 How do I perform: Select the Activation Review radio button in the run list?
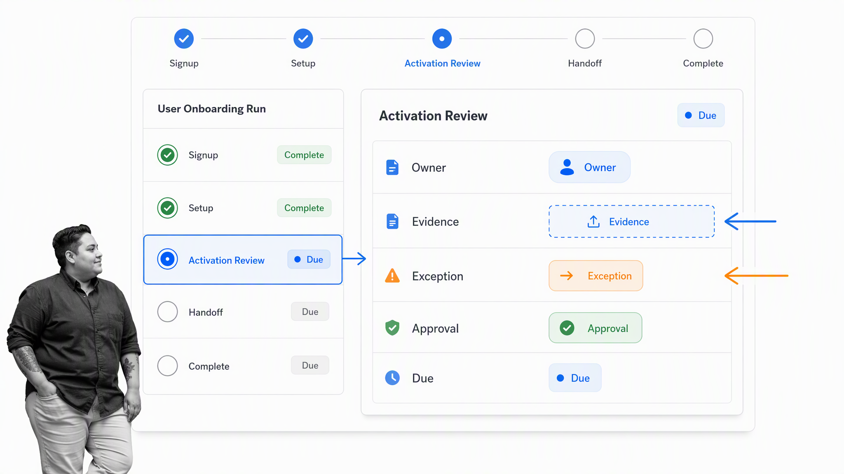[167, 259]
